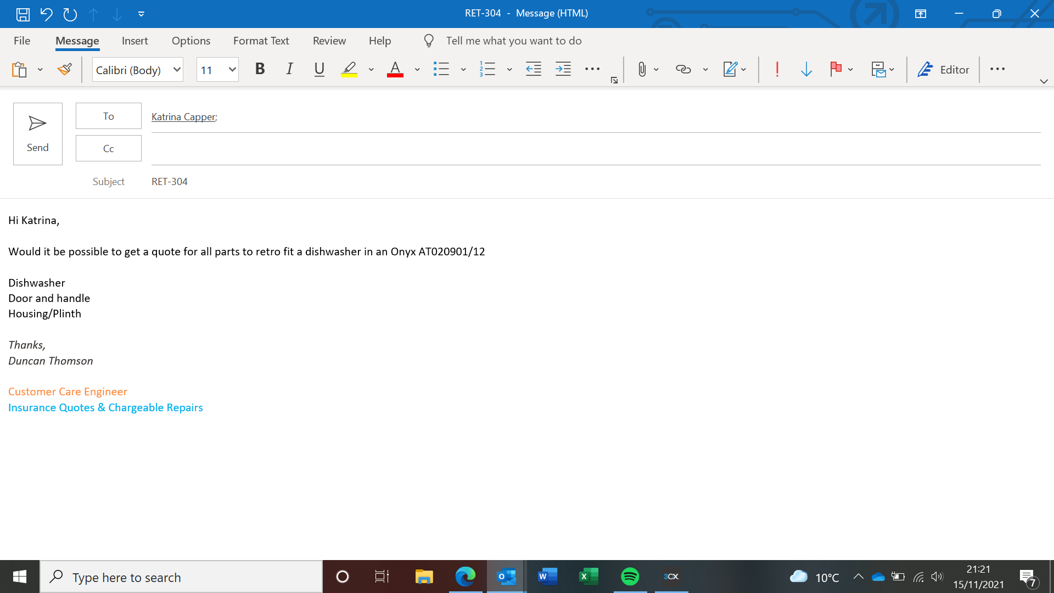Click the Attach File paperclip icon
The image size is (1054, 593).
coord(642,69)
